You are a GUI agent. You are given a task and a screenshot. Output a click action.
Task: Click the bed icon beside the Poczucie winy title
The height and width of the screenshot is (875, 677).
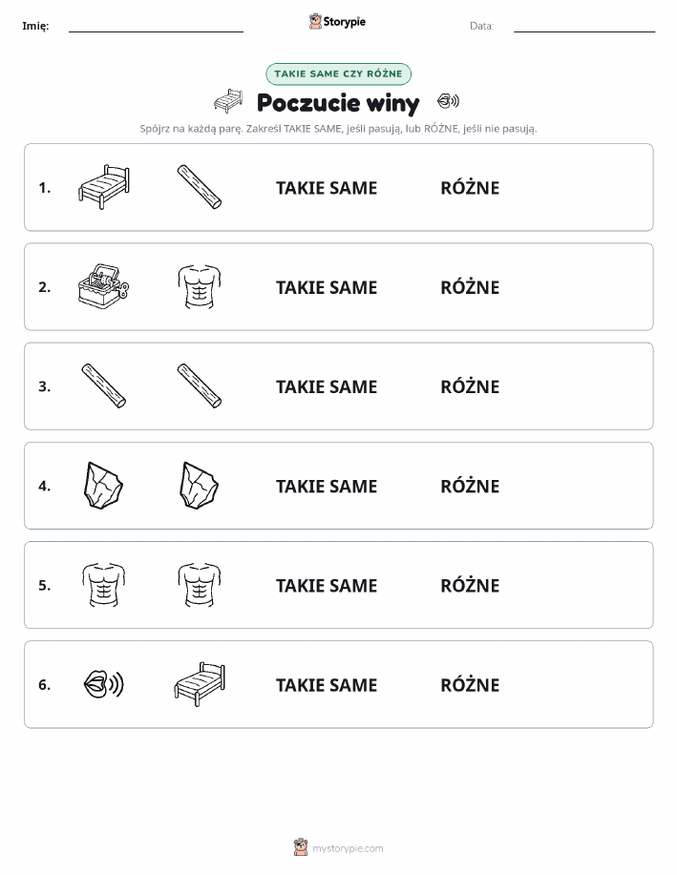pyautogui.click(x=228, y=101)
